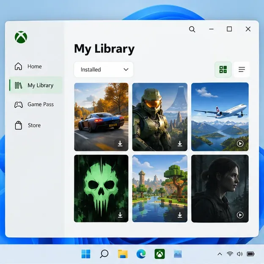This screenshot has height=264, width=264.
Task: Click the Game Pass controller icon
Action: pyautogui.click(x=19, y=104)
